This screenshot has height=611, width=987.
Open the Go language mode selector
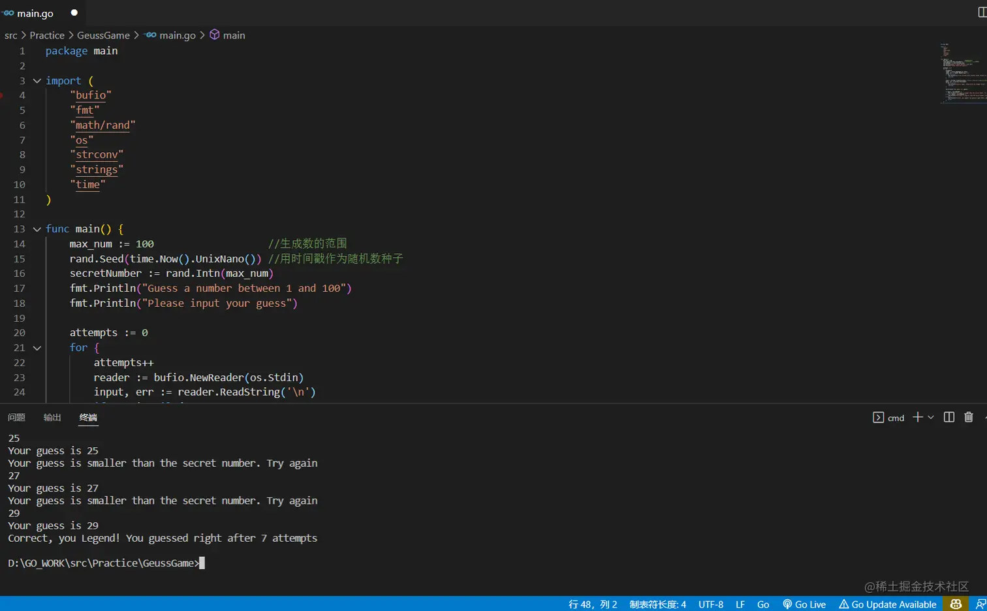click(x=763, y=604)
